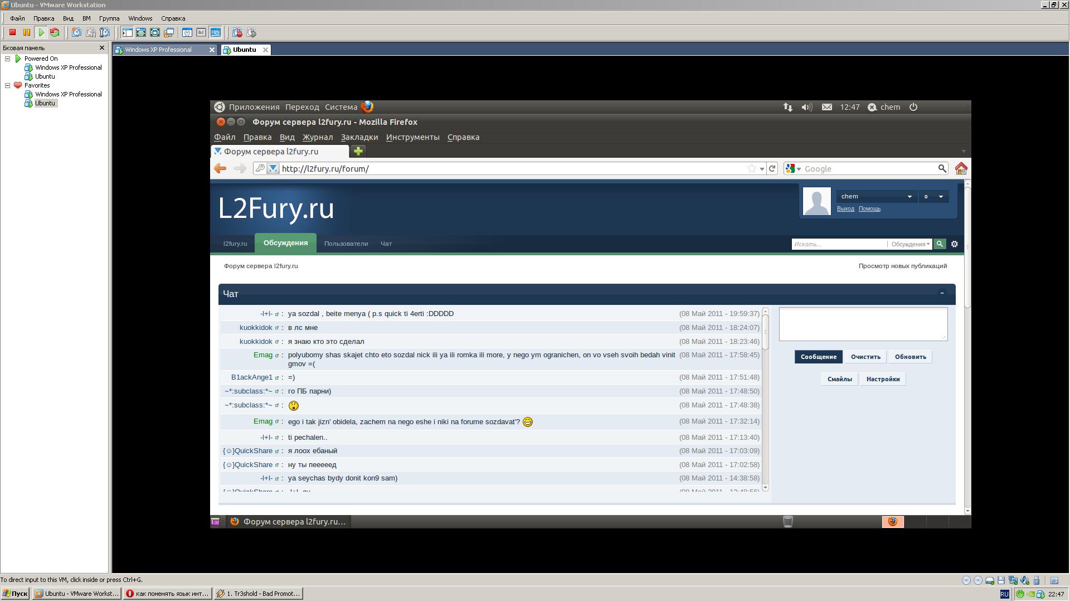The image size is (1070, 602).
Task: Collapse the Powered On tree group
Action: pos(8,59)
